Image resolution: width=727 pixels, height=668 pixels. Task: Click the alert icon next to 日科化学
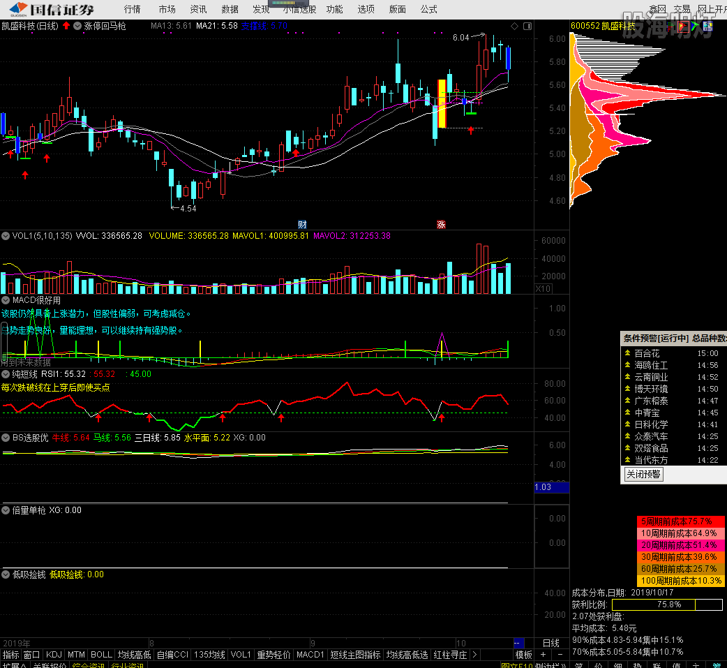pyautogui.click(x=627, y=424)
